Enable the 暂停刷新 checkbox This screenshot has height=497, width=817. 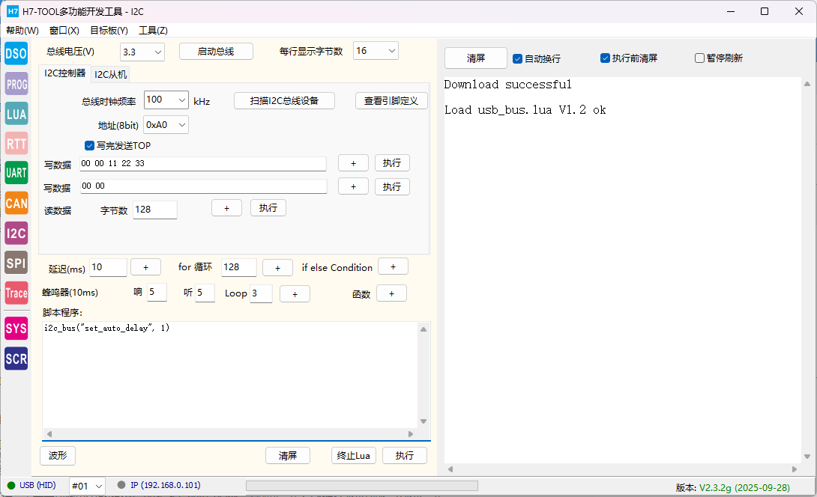coord(700,58)
